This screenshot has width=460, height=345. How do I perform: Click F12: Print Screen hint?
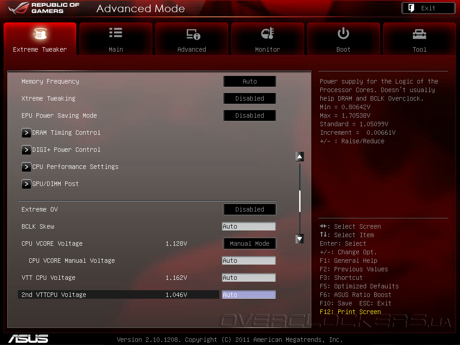tap(350, 312)
